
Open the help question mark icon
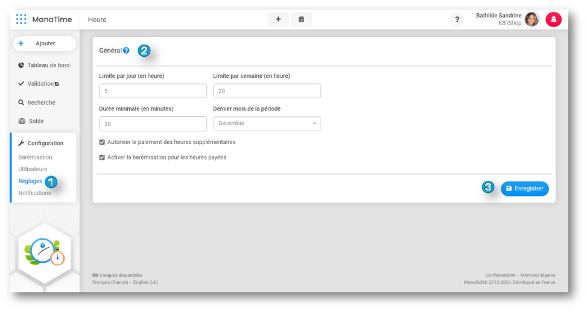tap(457, 20)
